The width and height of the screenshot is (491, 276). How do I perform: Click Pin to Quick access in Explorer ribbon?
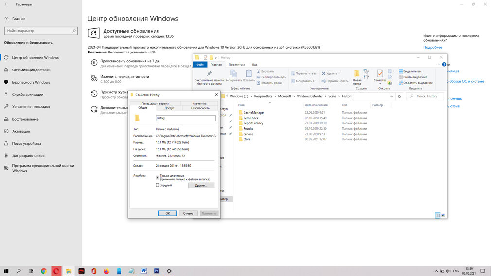point(209,78)
